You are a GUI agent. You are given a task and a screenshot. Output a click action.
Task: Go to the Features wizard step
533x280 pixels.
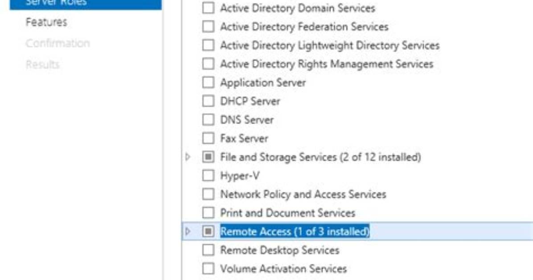pyautogui.click(x=46, y=22)
